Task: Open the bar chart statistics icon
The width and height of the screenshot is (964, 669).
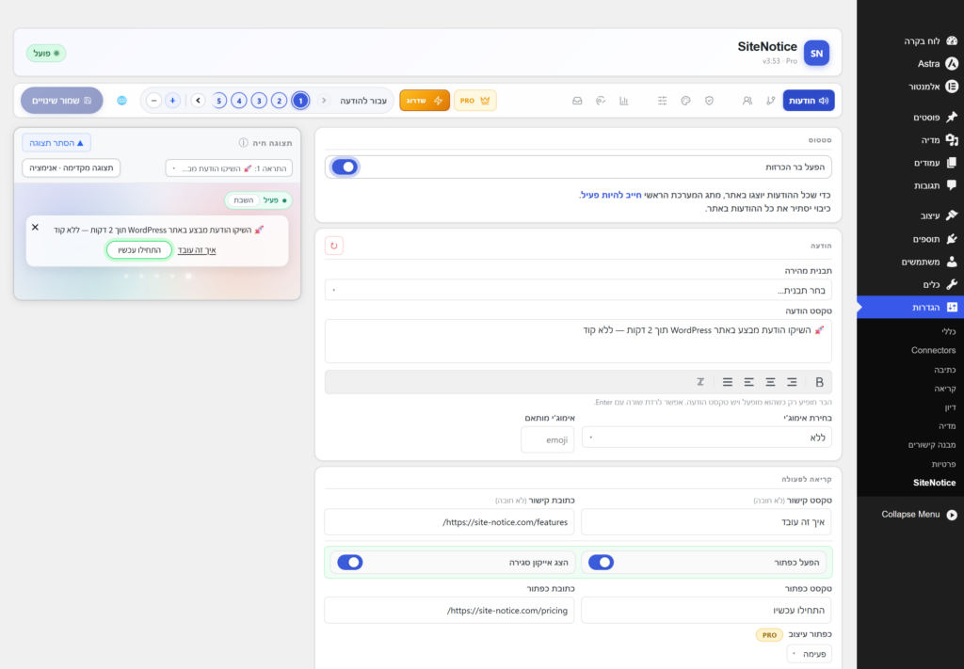Action: (624, 101)
